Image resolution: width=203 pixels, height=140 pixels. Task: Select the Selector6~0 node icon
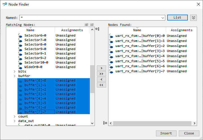20,36
